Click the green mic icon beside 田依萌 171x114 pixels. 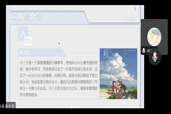tap(144, 50)
